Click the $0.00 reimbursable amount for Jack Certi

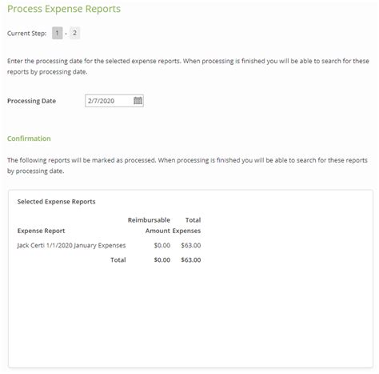pyautogui.click(x=162, y=245)
